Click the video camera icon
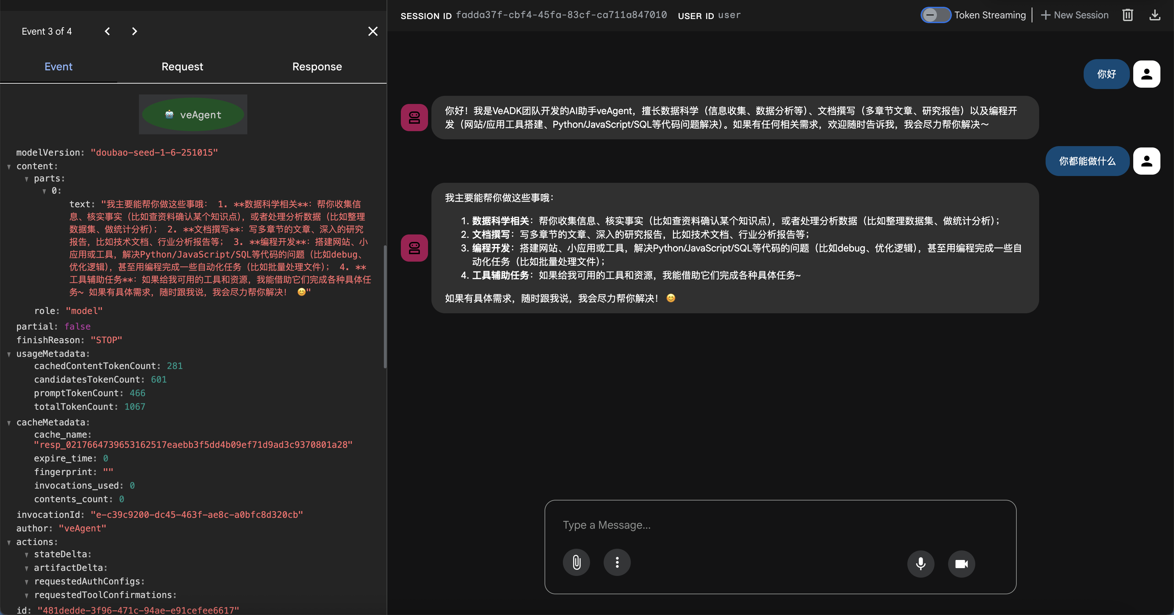 962,563
